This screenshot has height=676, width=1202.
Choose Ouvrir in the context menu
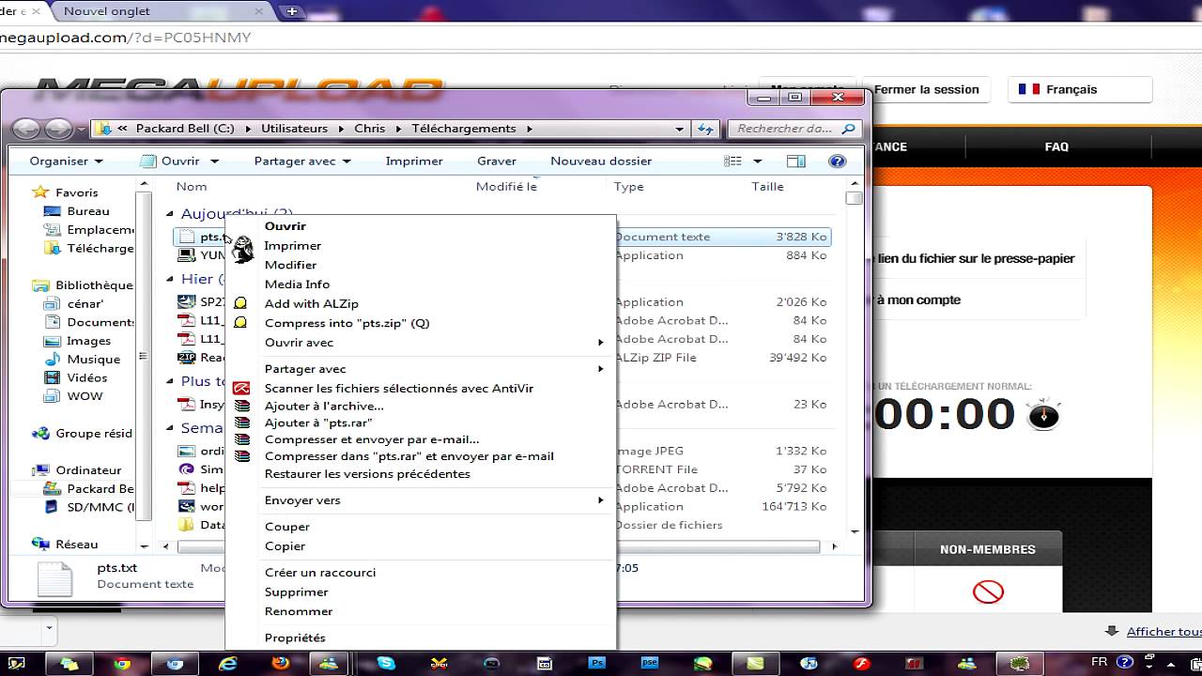point(285,225)
